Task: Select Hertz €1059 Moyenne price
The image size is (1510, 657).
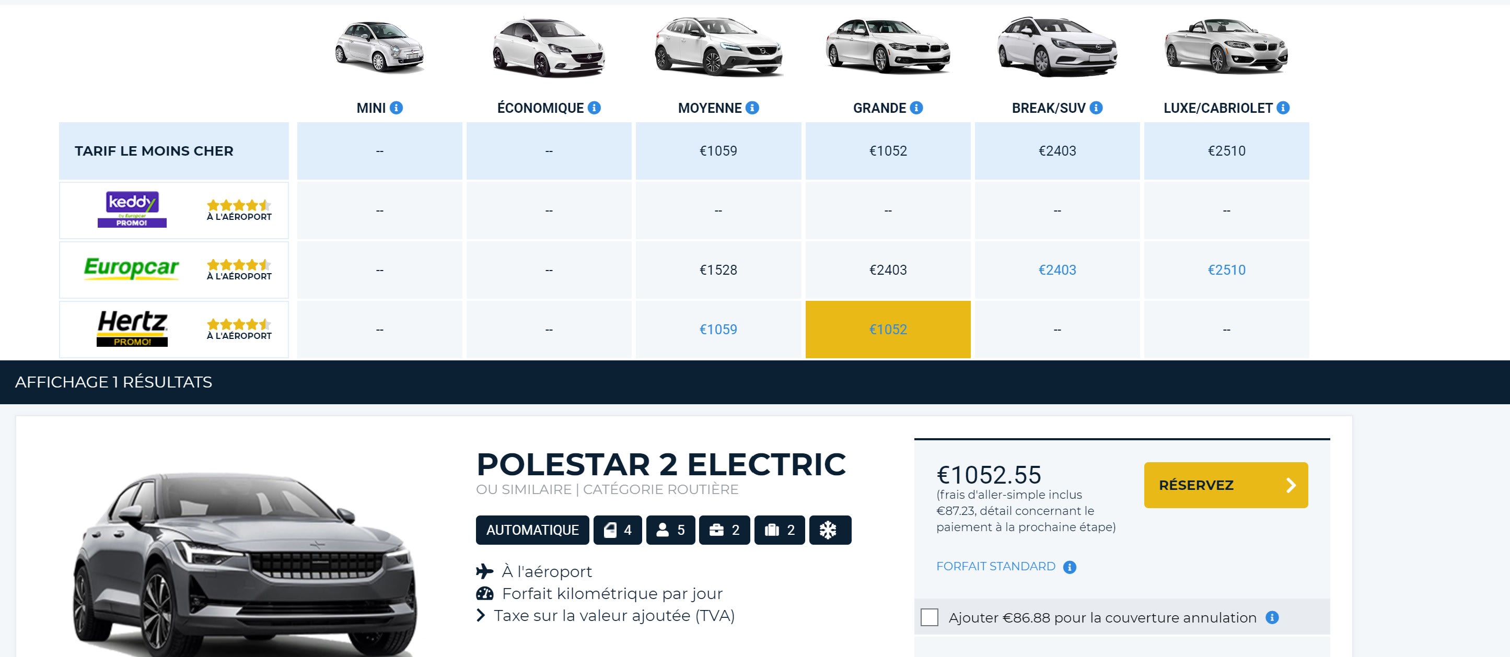Action: (x=718, y=330)
